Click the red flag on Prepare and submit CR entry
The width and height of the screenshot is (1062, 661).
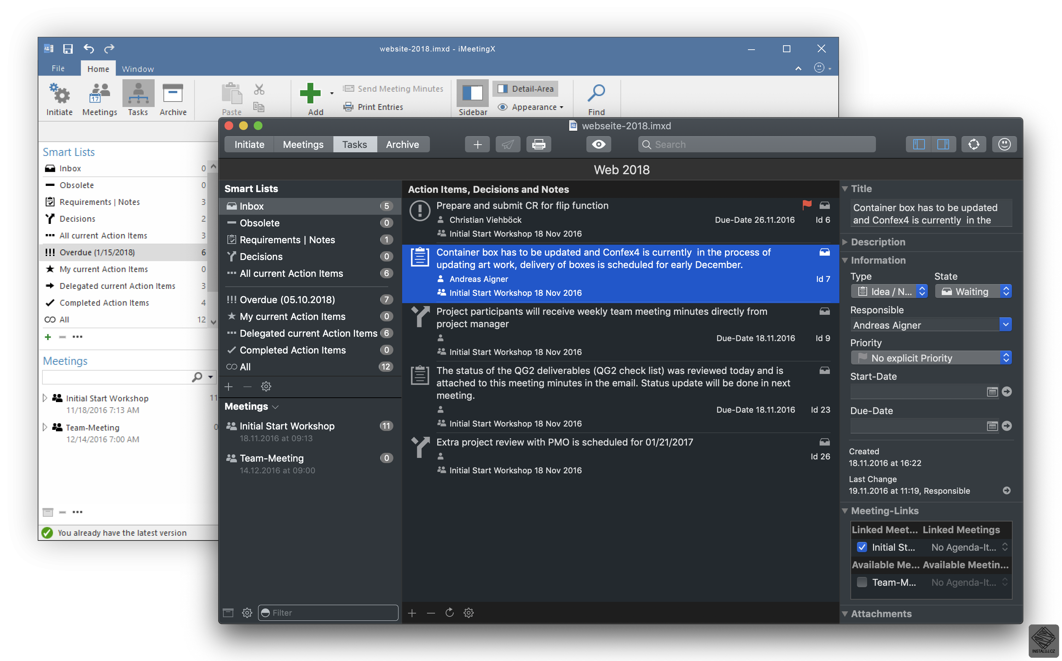(807, 205)
